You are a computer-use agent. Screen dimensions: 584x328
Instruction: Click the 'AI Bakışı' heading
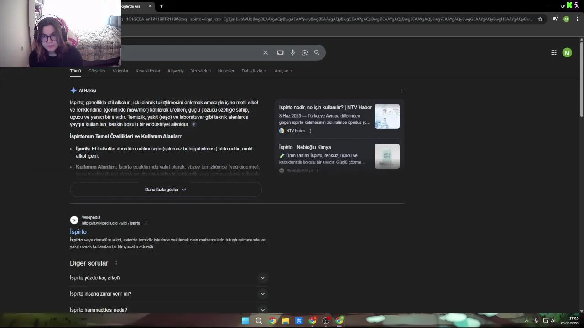(x=87, y=91)
